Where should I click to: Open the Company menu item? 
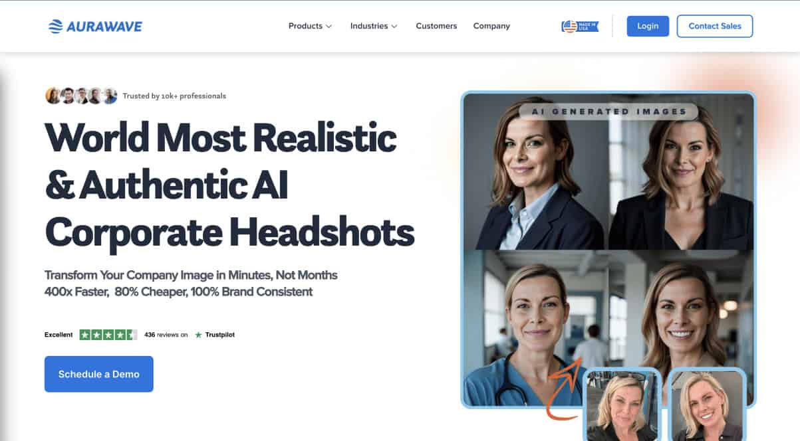click(491, 26)
